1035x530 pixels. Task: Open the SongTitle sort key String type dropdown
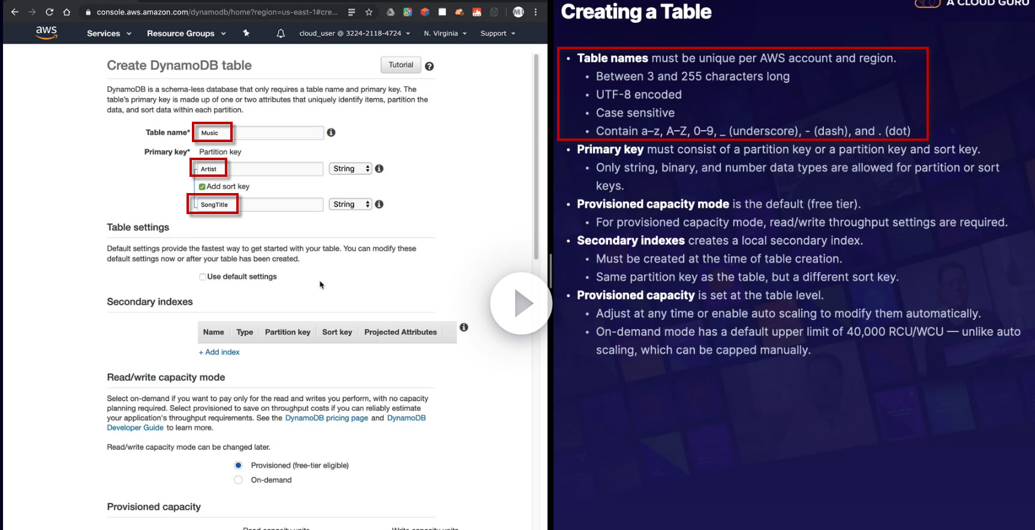[x=351, y=204]
